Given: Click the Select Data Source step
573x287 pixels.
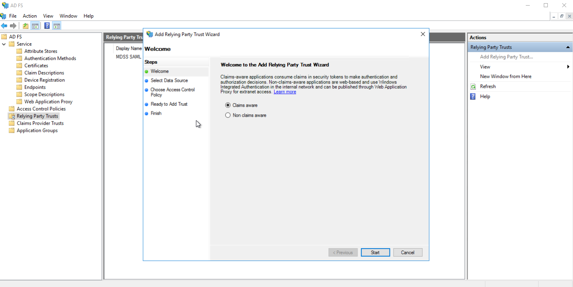Looking at the screenshot, I should coord(169,81).
